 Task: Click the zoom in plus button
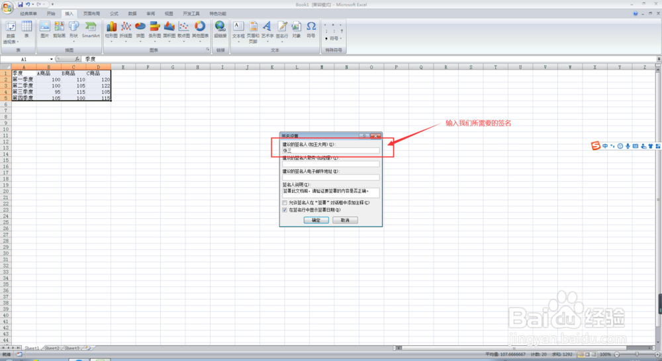[x=657, y=354]
